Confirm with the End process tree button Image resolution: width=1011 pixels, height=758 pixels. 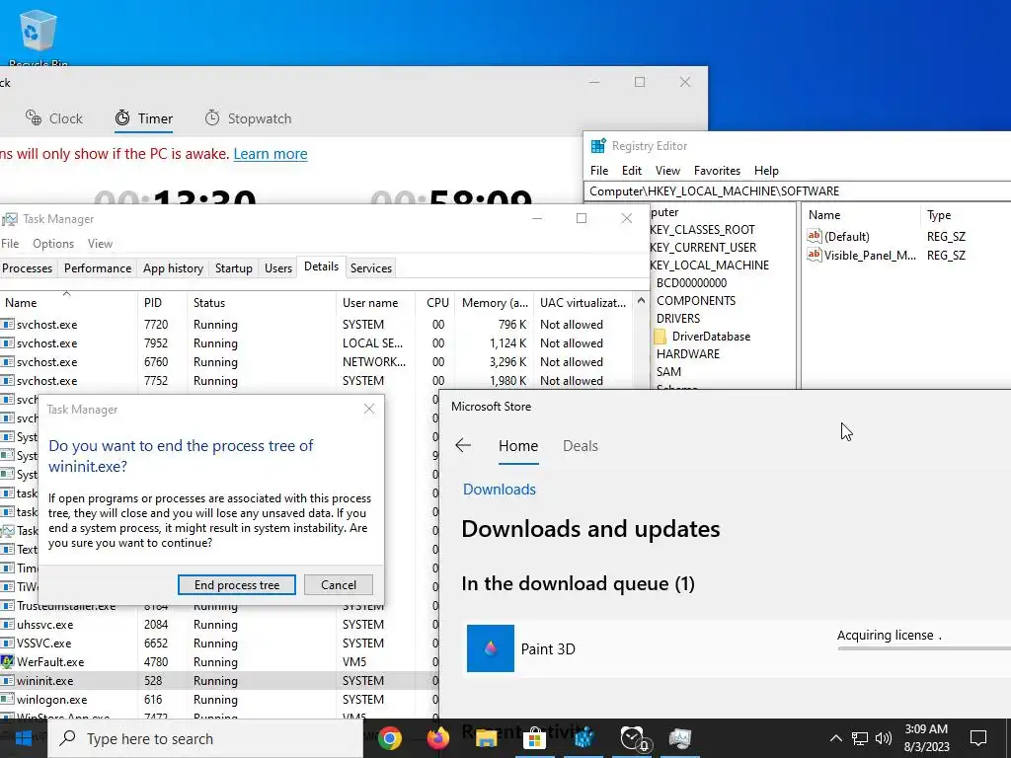coord(237,584)
